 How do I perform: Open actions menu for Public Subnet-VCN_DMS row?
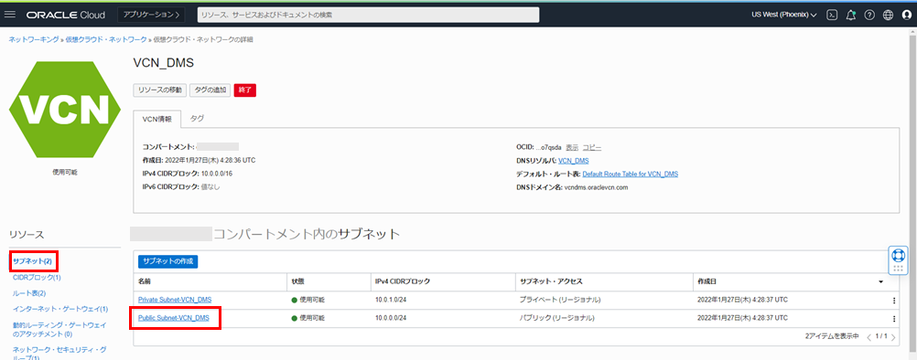(894, 319)
